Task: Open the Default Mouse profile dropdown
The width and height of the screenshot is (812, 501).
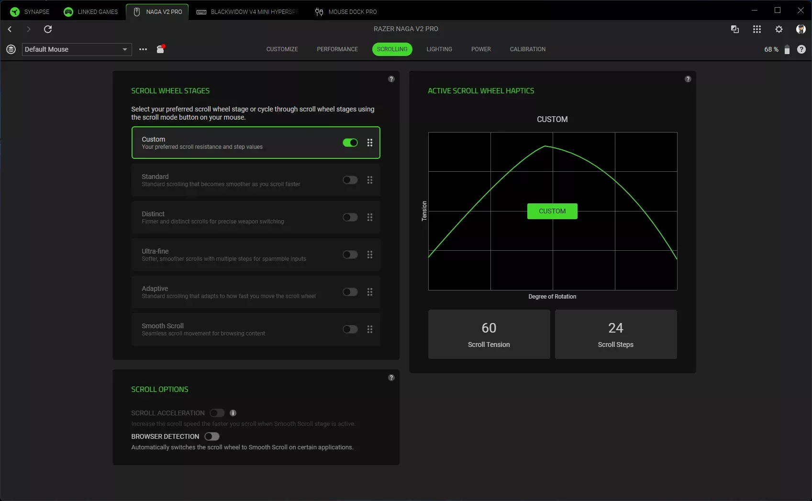Action: pyautogui.click(x=77, y=49)
